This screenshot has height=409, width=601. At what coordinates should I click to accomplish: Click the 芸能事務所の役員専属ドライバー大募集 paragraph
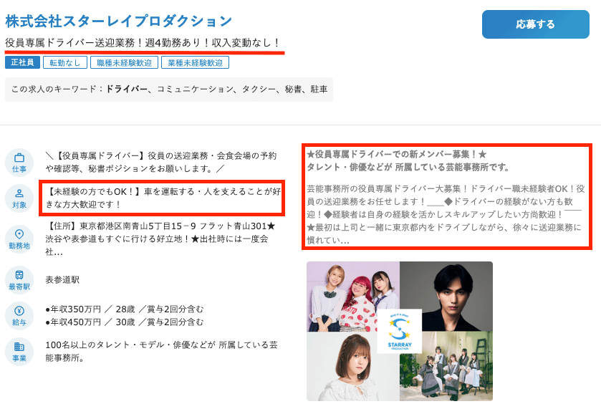tap(446, 215)
